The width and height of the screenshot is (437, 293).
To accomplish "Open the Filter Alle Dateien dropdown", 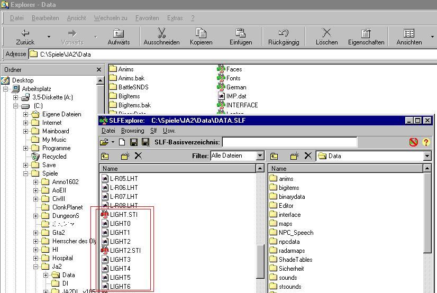I will click(x=260, y=155).
